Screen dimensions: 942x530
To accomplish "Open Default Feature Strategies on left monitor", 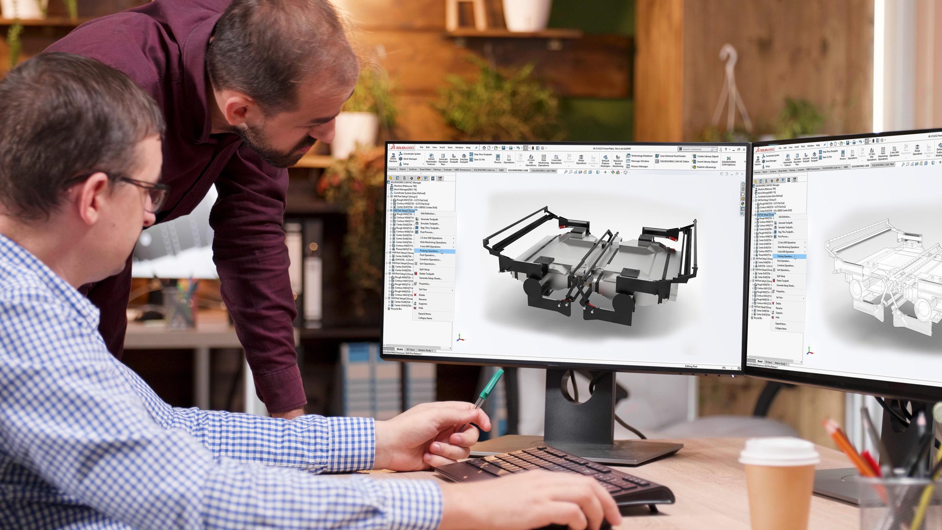I will pyautogui.click(x=605, y=162).
